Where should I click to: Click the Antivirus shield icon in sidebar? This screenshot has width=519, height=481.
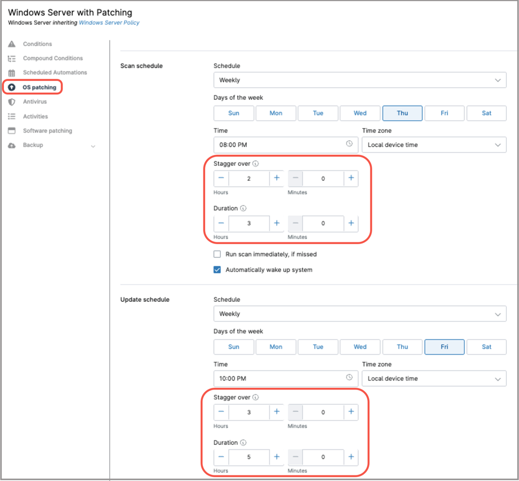(x=12, y=102)
